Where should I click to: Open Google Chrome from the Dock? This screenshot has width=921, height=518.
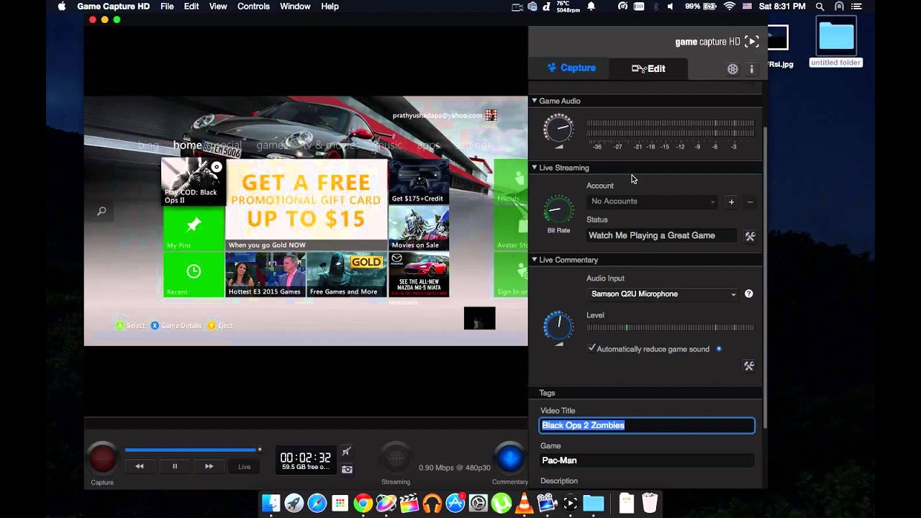click(363, 503)
